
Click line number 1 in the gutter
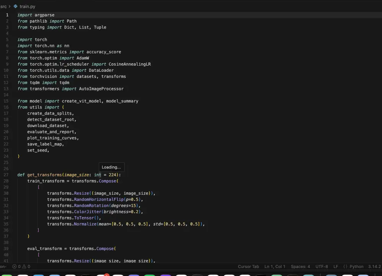coord(7,15)
